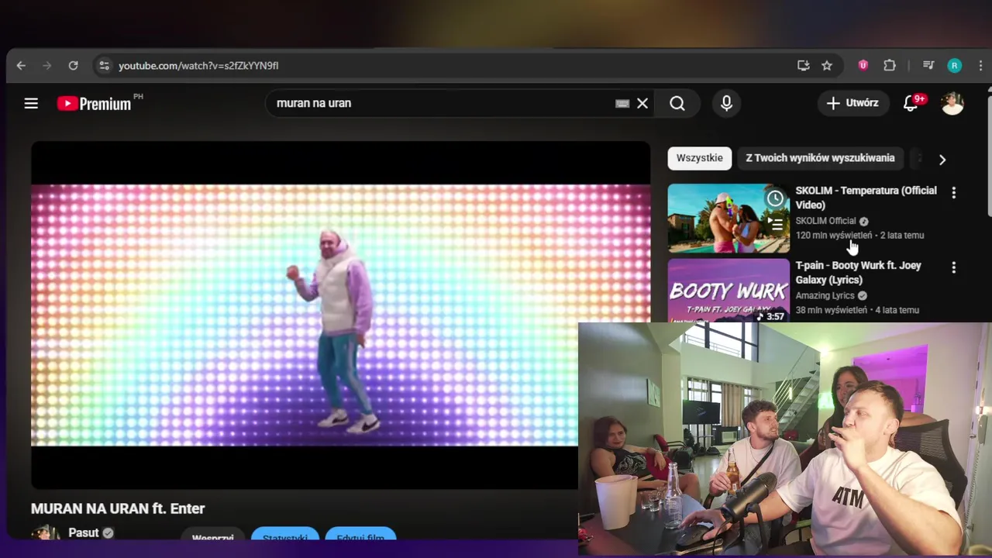Select 'Z Twoich wyników wyszukiwania' chip
992x558 pixels.
820,158
